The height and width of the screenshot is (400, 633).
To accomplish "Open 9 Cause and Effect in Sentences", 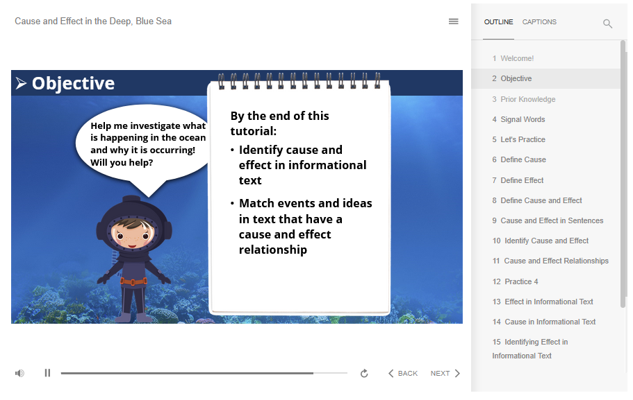I will pos(546,220).
